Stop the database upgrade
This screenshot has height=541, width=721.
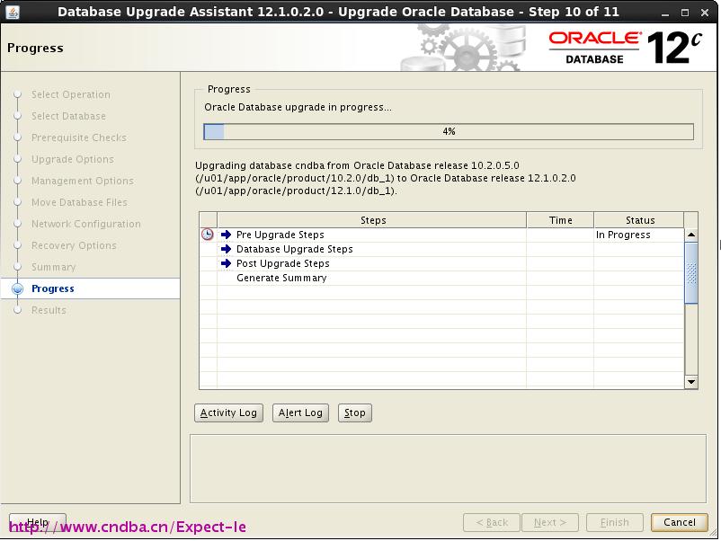pos(354,412)
